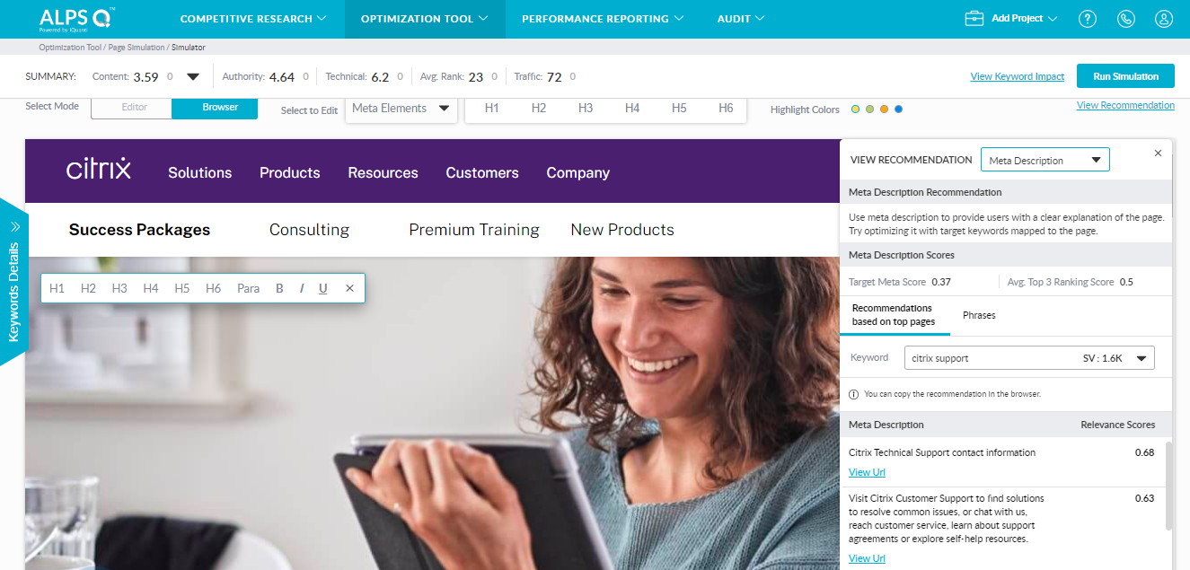The image size is (1190, 570).
Task: Click Run Simulation button
Action: 1125,76
